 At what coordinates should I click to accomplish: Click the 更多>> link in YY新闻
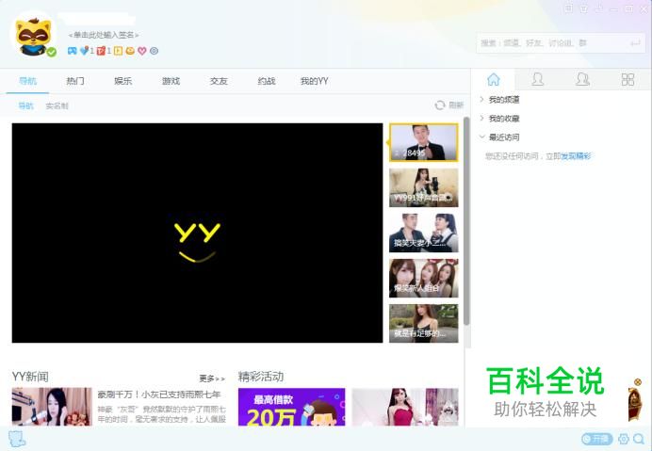tap(212, 379)
